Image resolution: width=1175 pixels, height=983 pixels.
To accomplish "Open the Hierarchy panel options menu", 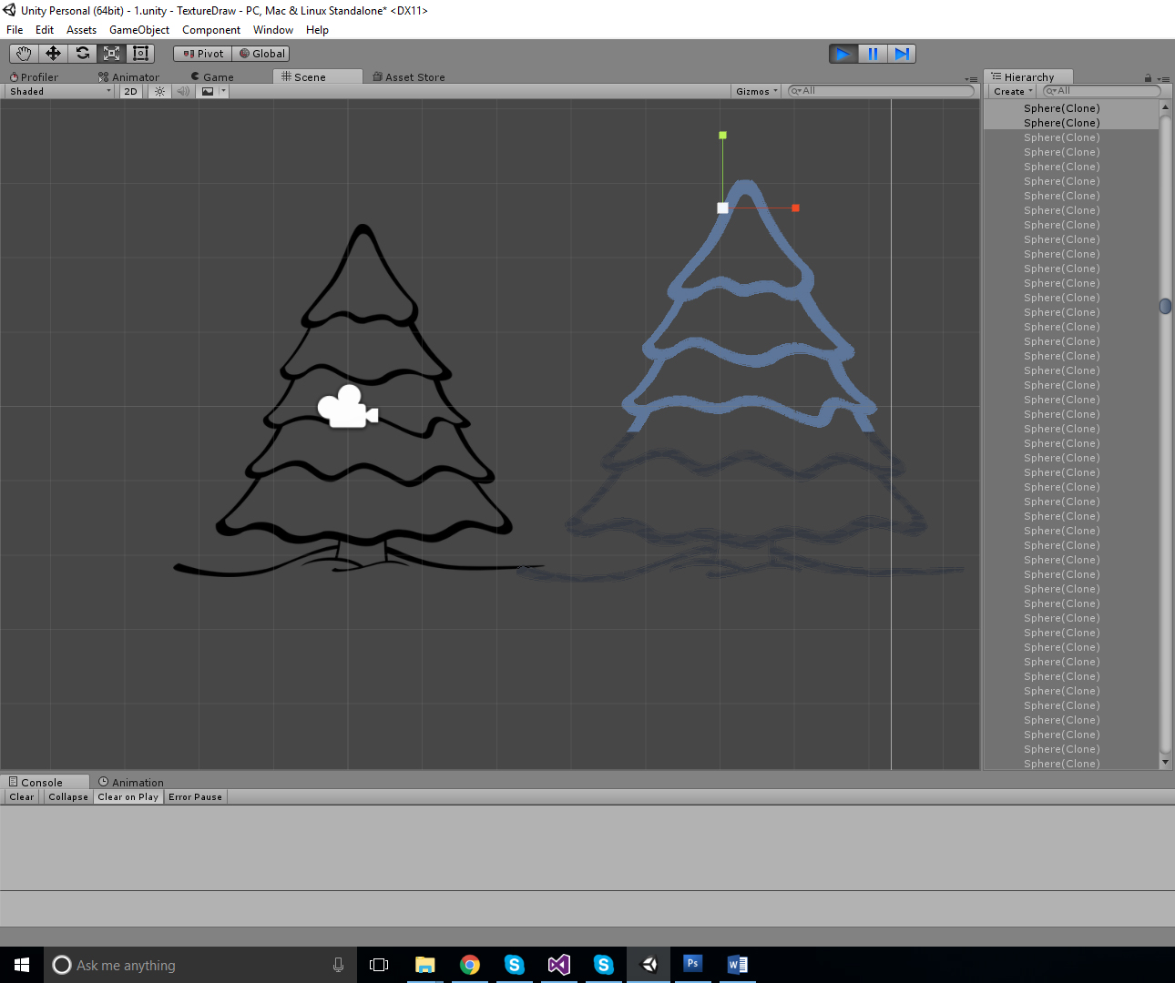I will click(1163, 79).
